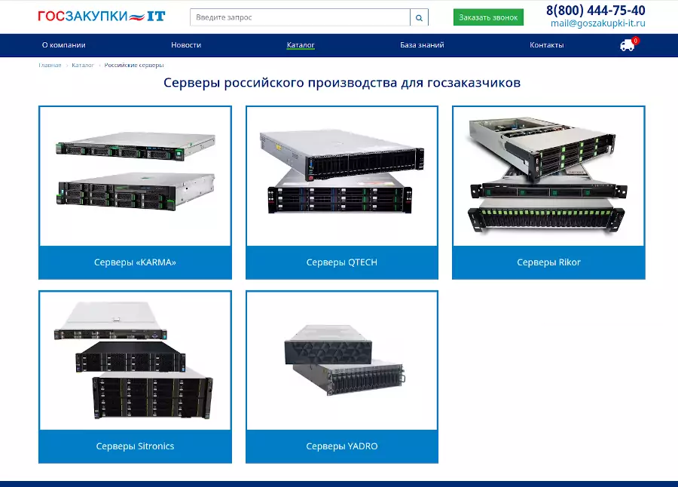678x487 pixels.
Task: Open the Серверы «KARMA» category label
Action: click(135, 262)
